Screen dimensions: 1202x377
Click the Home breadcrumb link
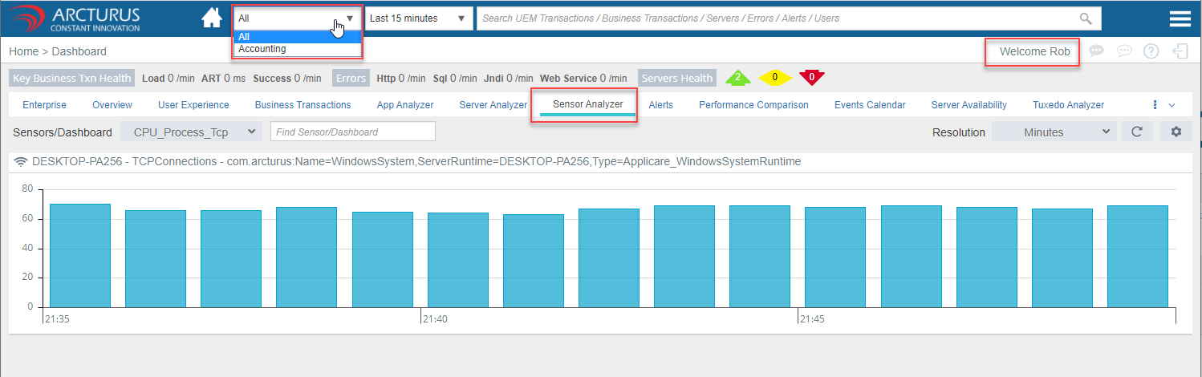click(x=23, y=51)
